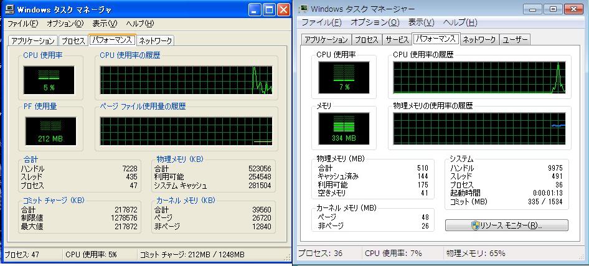This screenshot has height=266, width=589.
Task: Click ページ ファイル使用量の履歴 graph
Action: 186,131
